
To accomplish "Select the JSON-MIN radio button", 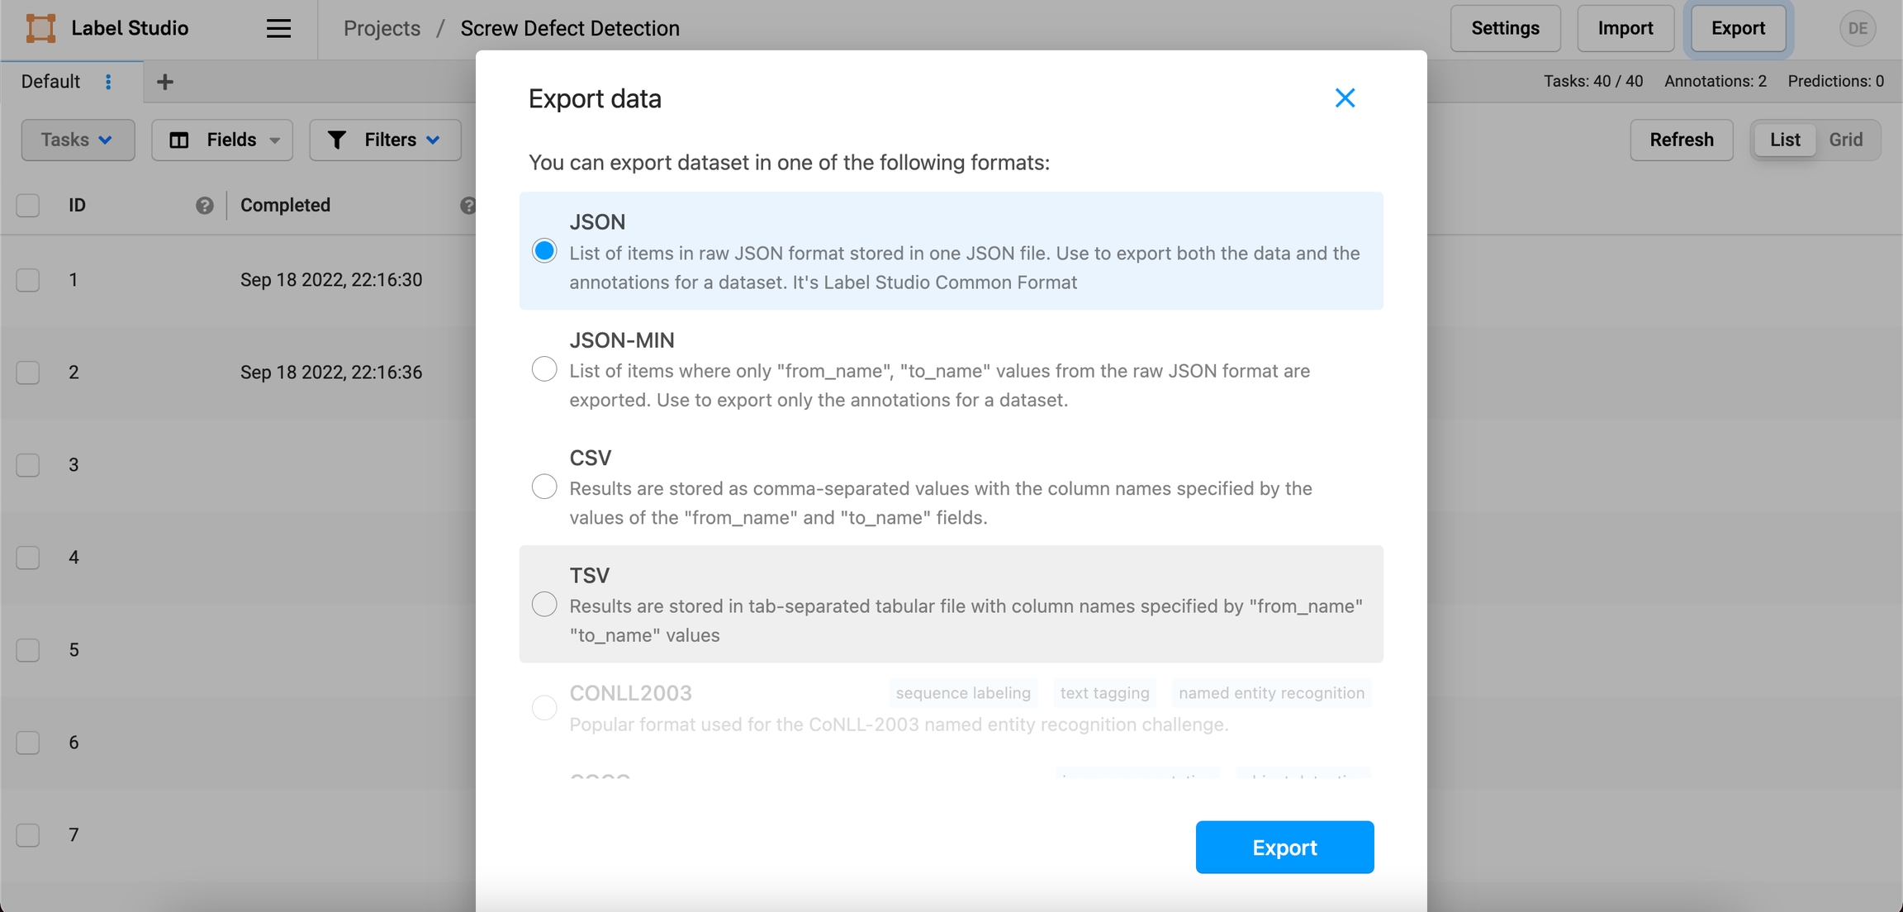I will pos(544,369).
